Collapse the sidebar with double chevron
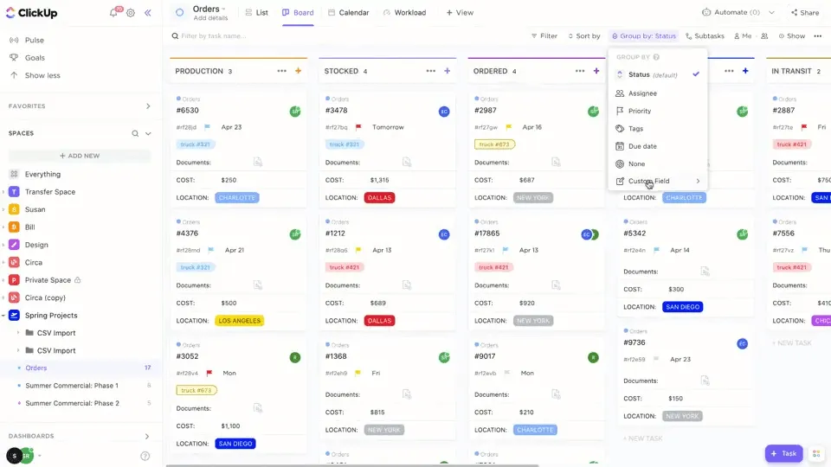 [148, 13]
